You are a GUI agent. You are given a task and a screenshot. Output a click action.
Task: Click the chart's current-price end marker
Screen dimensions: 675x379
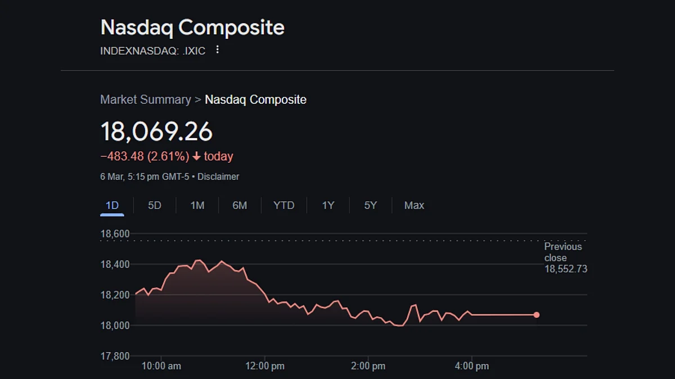[537, 315]
